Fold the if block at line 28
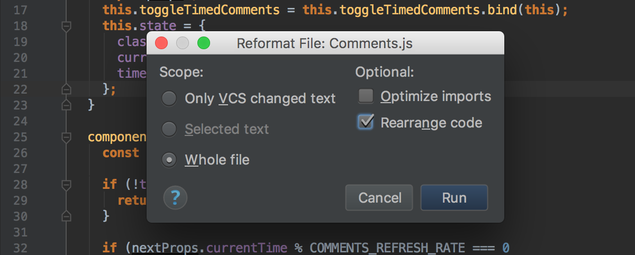Viewport: 635px width, 255px height. (x=66, y=185)
